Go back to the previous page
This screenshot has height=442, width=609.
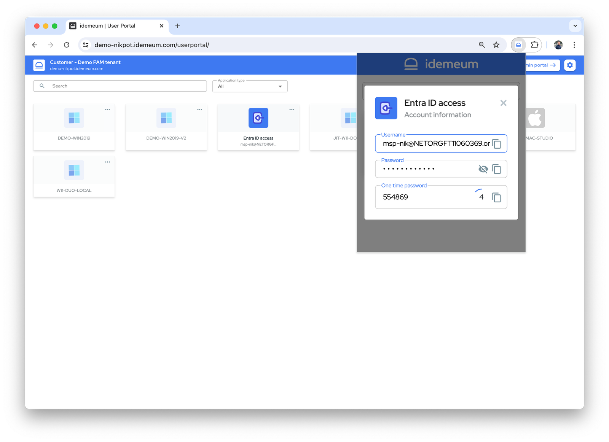pyautogui.click(x=35, y=45)
